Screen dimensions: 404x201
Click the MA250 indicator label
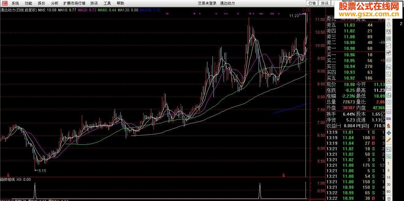tap(150, 10)
